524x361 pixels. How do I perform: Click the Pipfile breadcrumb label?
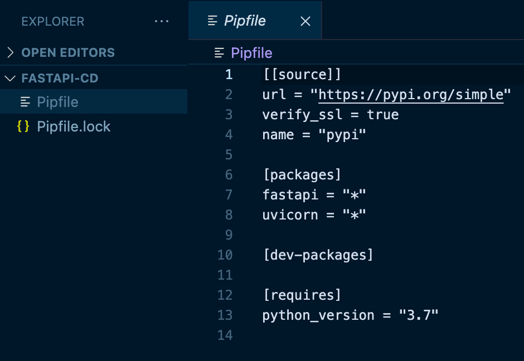tap(251, 53)
